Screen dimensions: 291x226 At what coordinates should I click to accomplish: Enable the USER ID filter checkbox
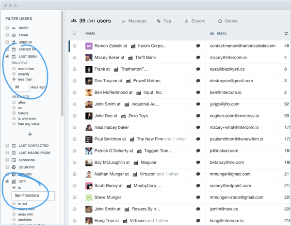point(7,42)
